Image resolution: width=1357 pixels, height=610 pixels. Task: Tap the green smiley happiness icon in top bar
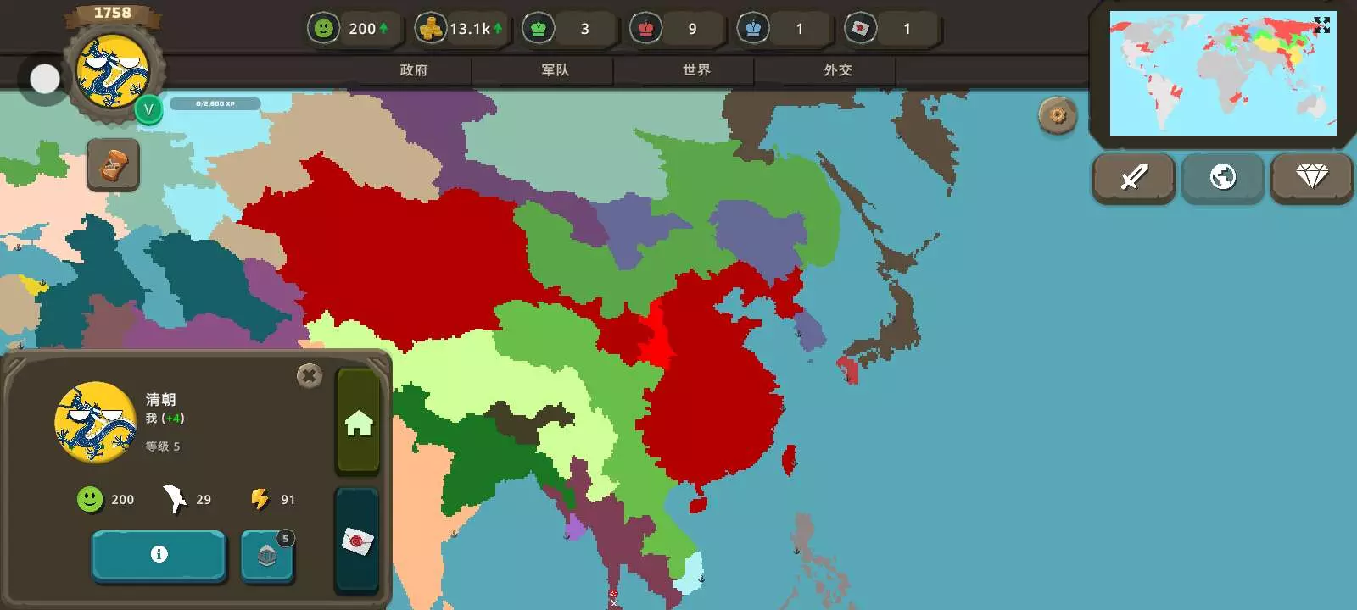point(323,29)
